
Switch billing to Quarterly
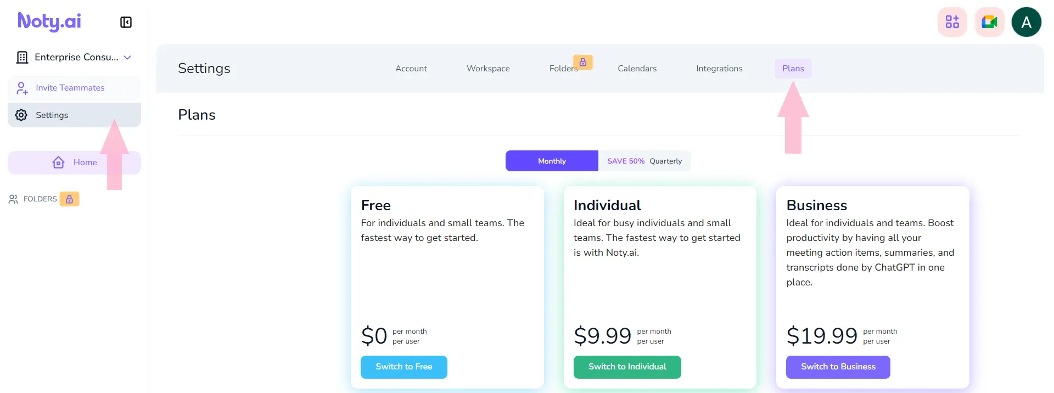coord(644,161)
